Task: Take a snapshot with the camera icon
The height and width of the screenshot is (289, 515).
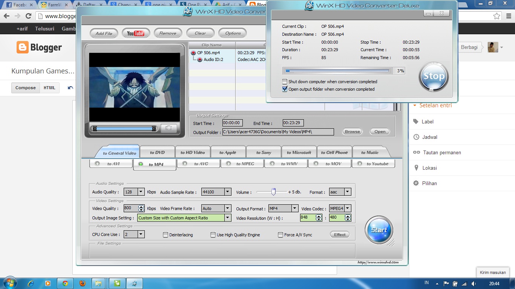Action: pyautogui.click(x=169, y=128)
